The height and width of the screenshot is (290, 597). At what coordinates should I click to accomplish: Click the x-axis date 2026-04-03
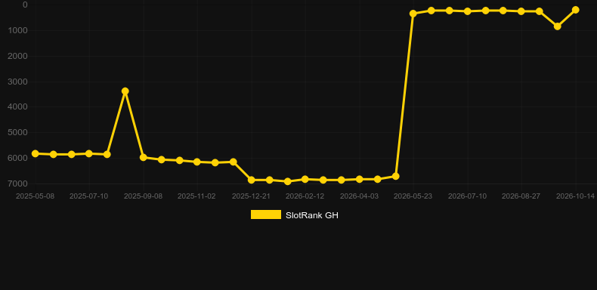point(360,196)
